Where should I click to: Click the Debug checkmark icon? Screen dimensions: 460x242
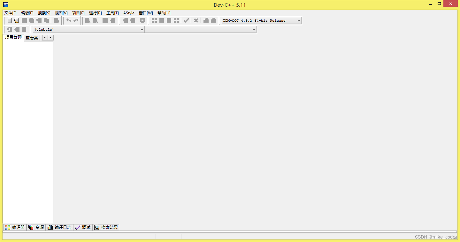[186, 20]
